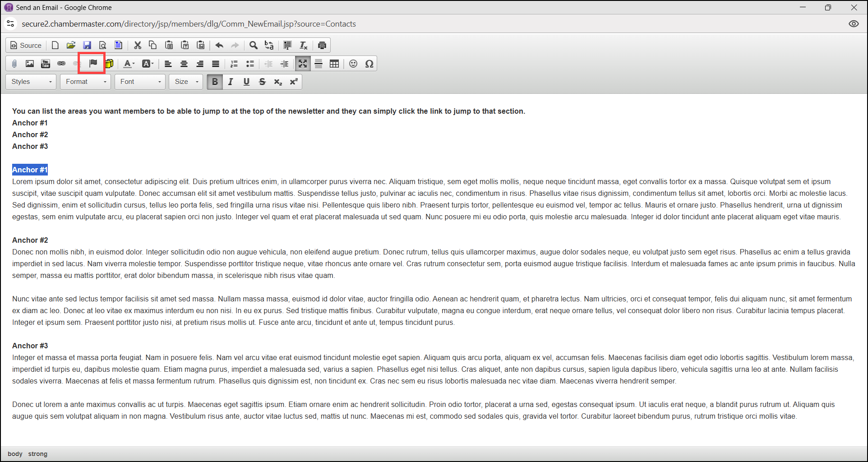Click the Find magnifier icon

coord(254,45)
